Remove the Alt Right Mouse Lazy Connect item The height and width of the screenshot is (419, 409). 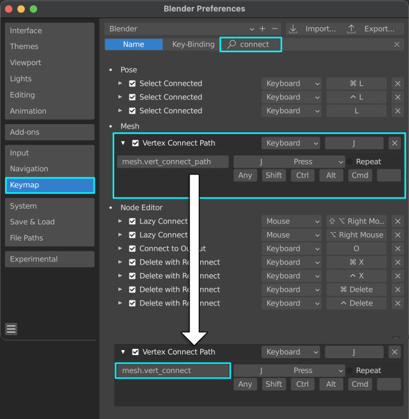[397, 235]
